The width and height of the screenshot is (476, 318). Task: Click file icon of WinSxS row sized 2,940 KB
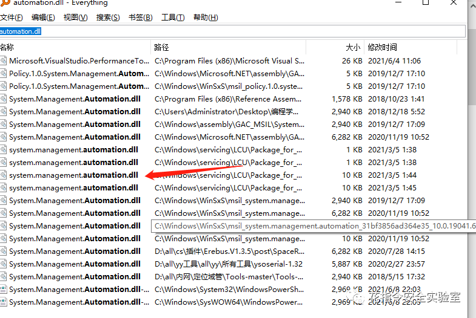coord(4,201)
